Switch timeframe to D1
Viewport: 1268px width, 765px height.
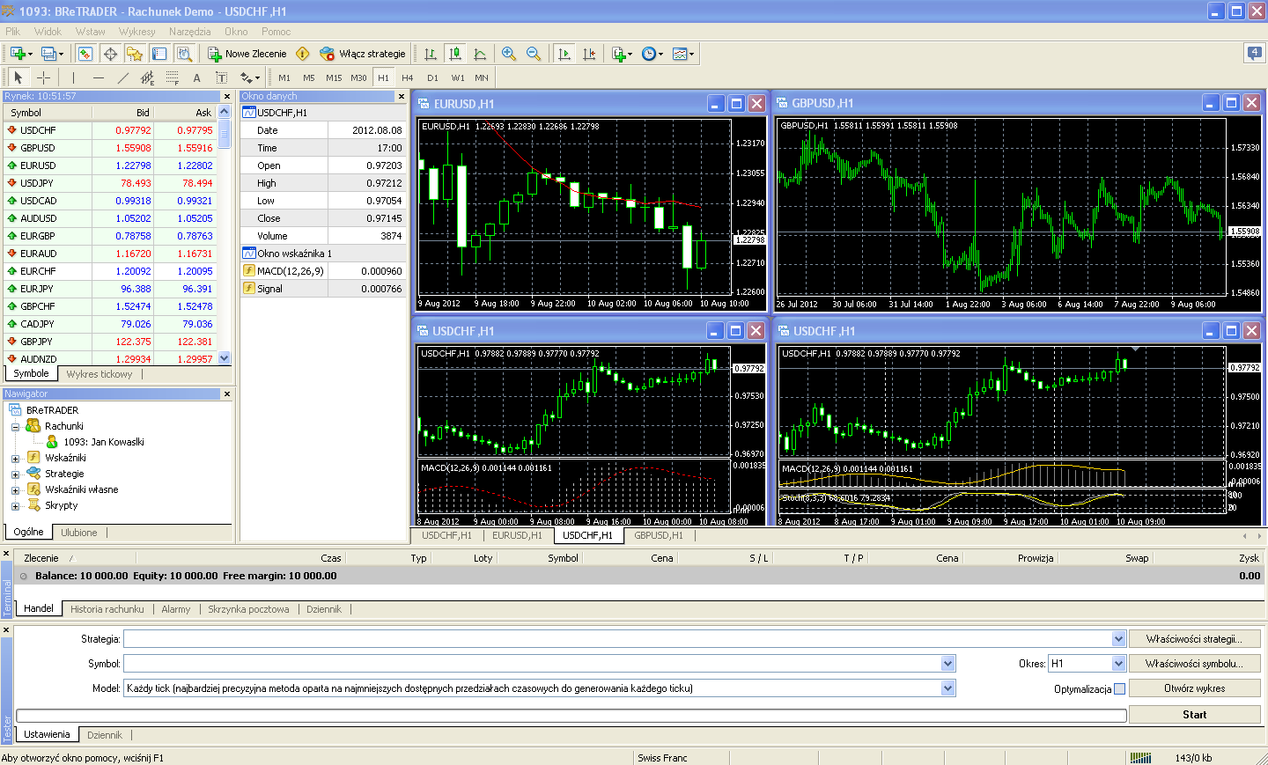tap(432, 77)
